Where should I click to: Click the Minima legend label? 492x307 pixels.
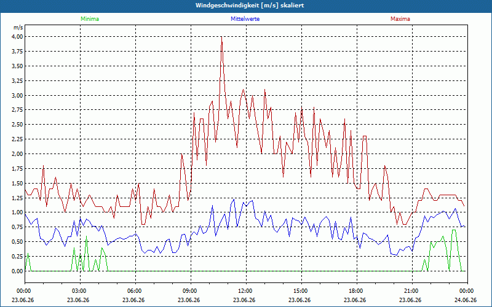coord(90,19)
